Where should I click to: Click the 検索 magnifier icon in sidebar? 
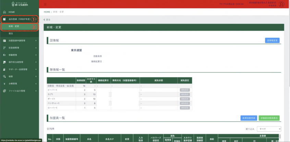click(x=4, y=77)
